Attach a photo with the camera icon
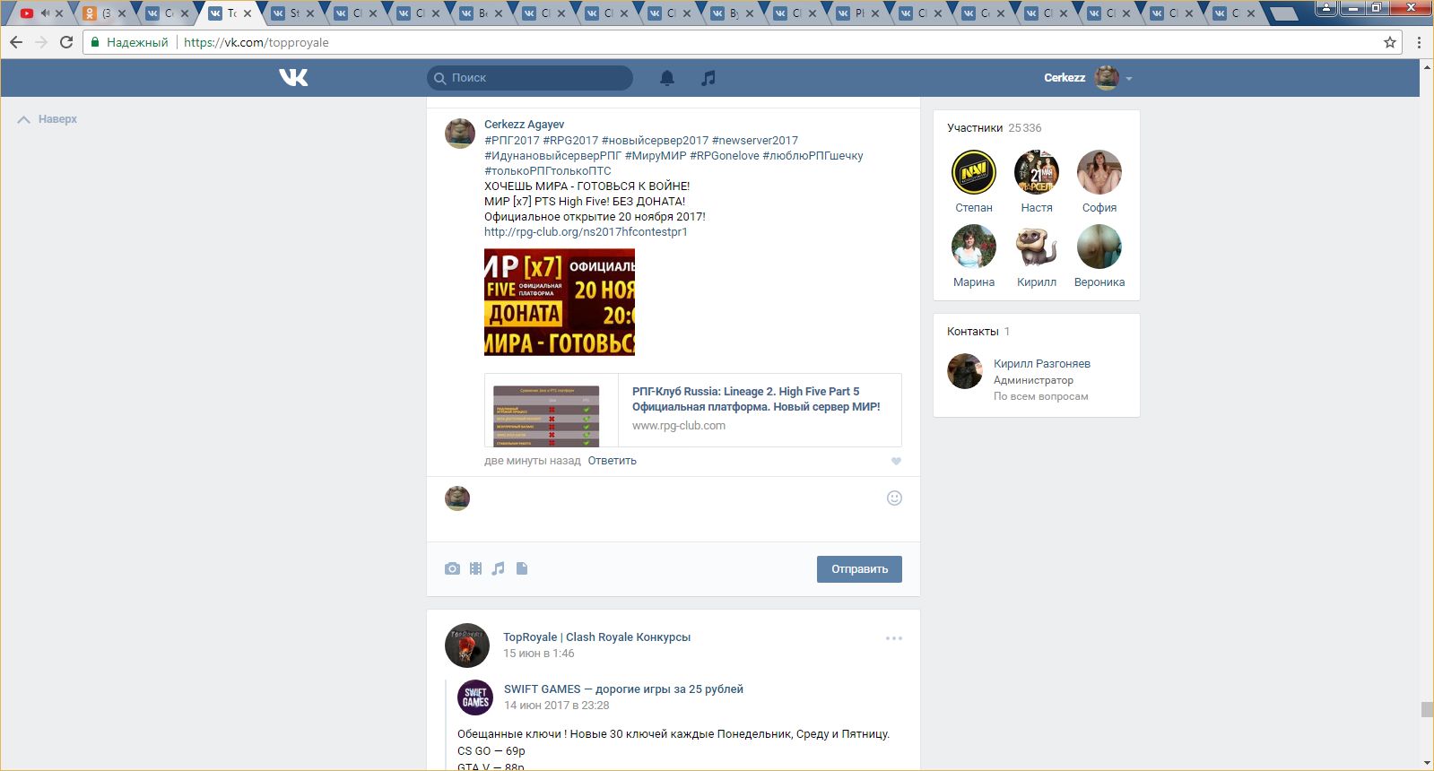This screenshot has width=1434, height=771. coord(452,568)
